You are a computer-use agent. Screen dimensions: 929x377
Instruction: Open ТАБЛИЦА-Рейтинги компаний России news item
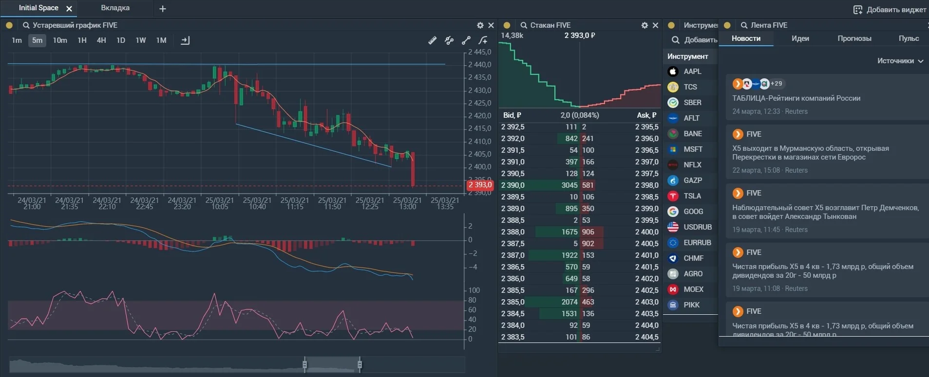pyautogui.click(x=796, y=98)
